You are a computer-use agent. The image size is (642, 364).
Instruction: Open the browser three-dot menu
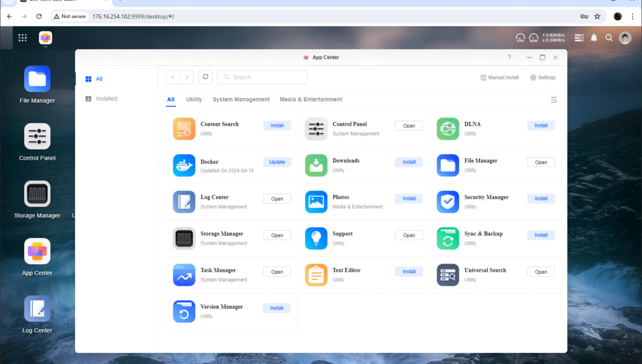(x=633, y=16)
